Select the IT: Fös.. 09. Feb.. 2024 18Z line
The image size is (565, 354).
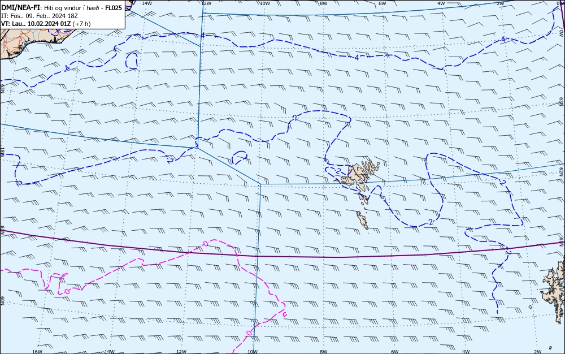click(x=40, y=16)
